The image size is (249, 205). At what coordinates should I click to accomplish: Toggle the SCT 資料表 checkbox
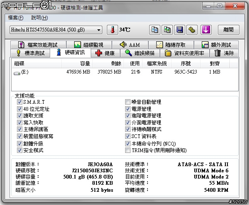click(x=128, y=136)
